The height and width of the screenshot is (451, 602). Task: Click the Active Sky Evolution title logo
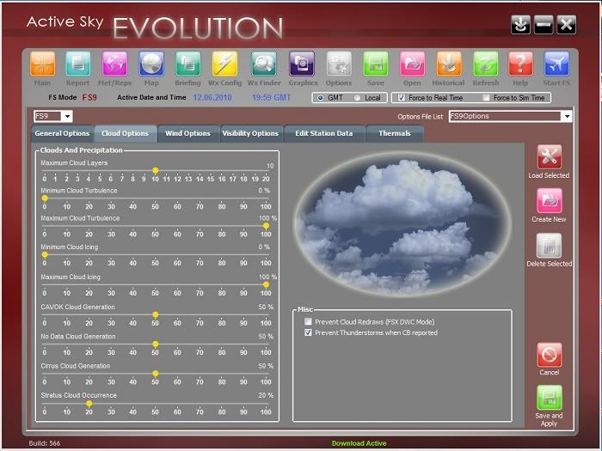coord(155,27)
